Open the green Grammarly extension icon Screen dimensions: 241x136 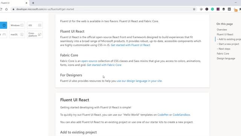pos(212,9)
